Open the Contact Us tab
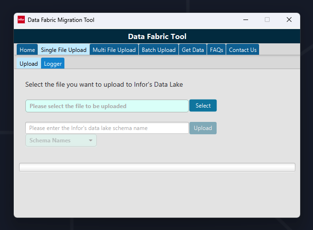Viewport: 313px width, 230px height. (242, 50)
